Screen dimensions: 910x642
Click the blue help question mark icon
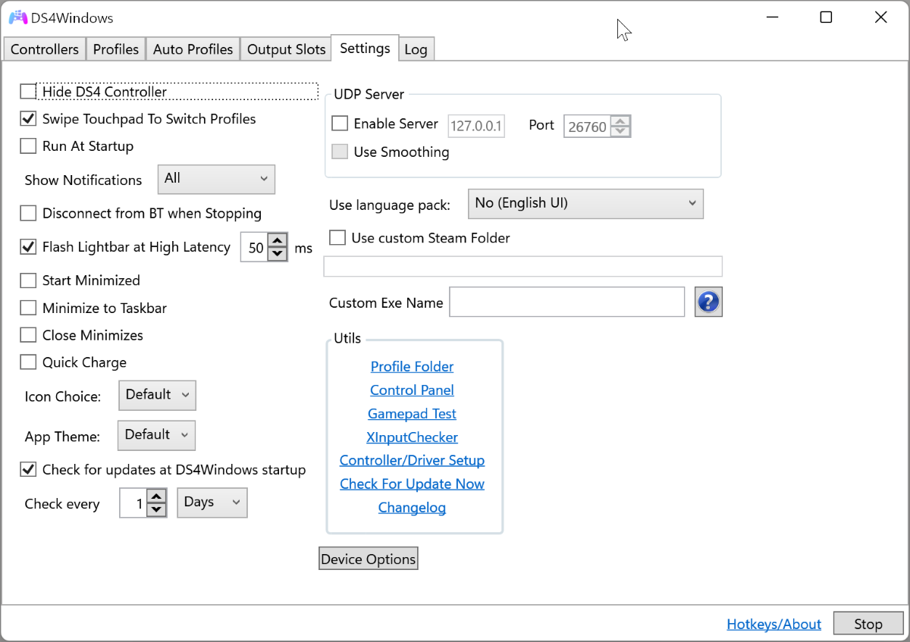tap(708, 302)
